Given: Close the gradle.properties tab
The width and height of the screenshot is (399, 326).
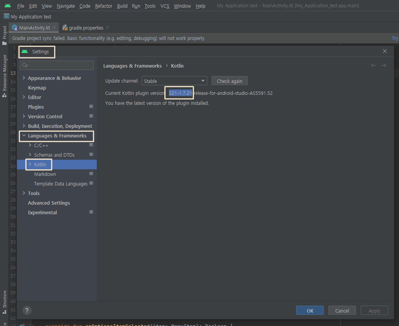Looking at the screenshot, I should point(108,28).
